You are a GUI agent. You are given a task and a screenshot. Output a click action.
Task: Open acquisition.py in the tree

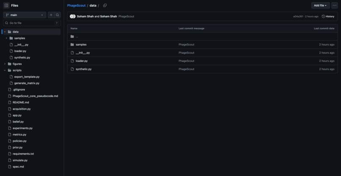[x=22, y=109]
